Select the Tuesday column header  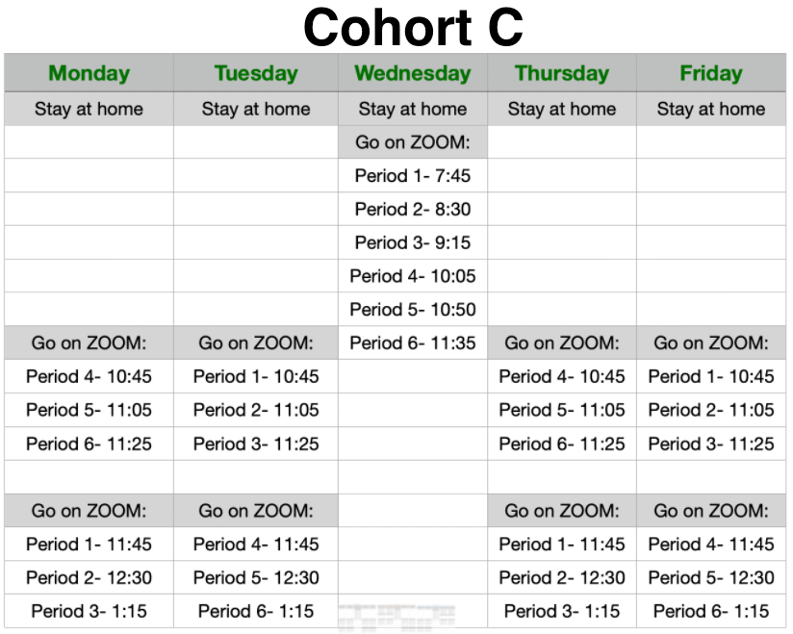(x=256, y=73)
